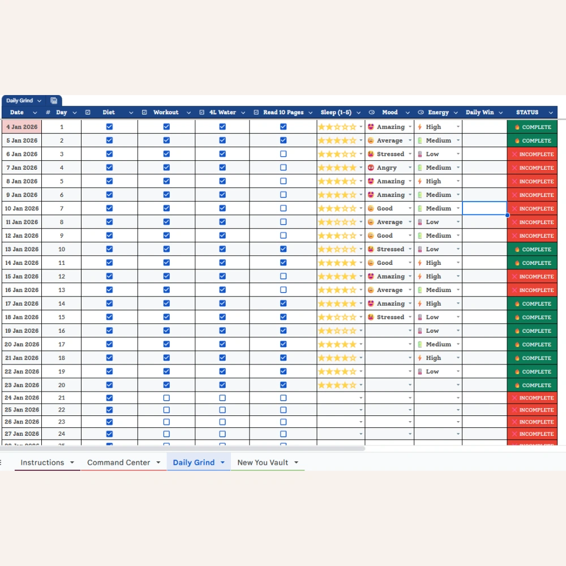The image size is (566, 566).
Task: Open the Daily Grind sheet tab menu arrow
Action: (222, 462)
